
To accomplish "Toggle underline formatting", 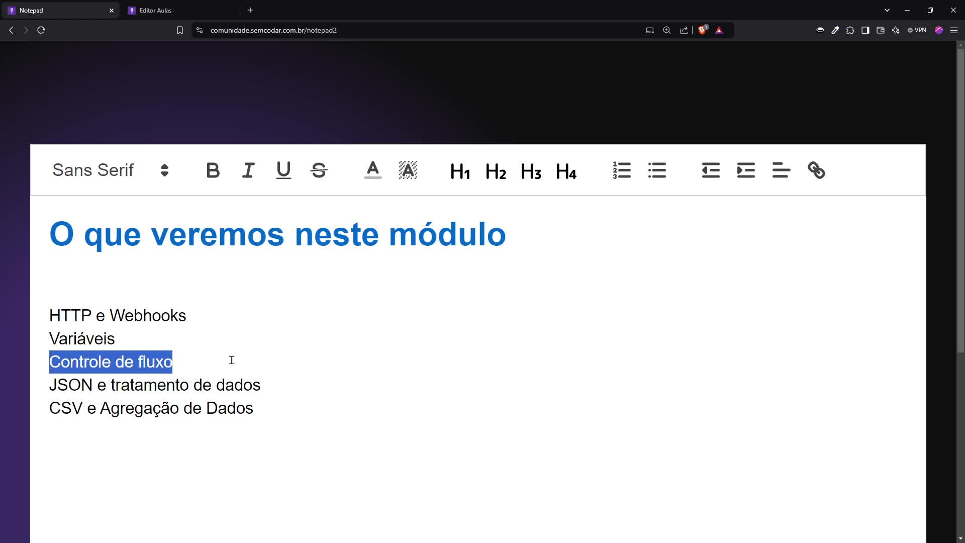I will click(x=283, y=170).
